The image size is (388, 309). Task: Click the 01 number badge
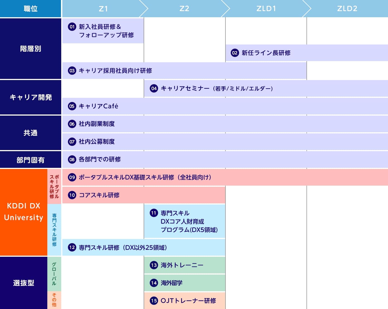[72, 27]
